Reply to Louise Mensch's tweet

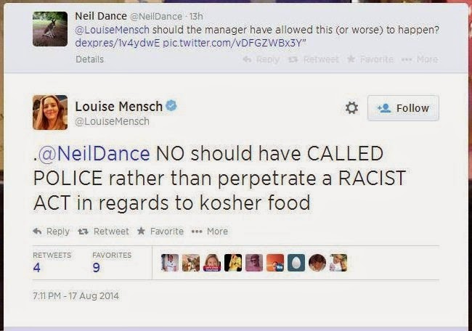(52, 232)
